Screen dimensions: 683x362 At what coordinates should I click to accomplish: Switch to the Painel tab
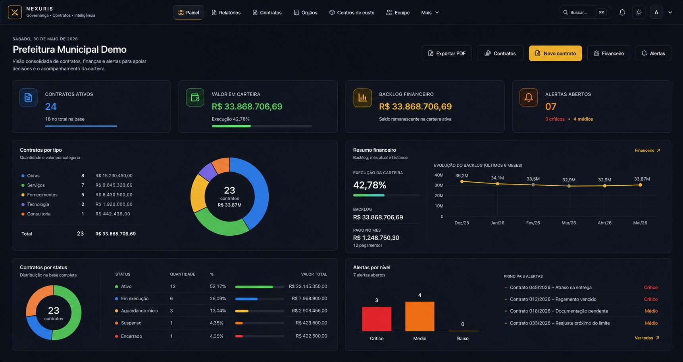(x=189, y=13)
